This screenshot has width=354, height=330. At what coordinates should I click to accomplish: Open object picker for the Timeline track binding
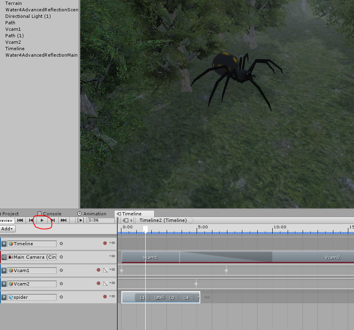(61, 244)
